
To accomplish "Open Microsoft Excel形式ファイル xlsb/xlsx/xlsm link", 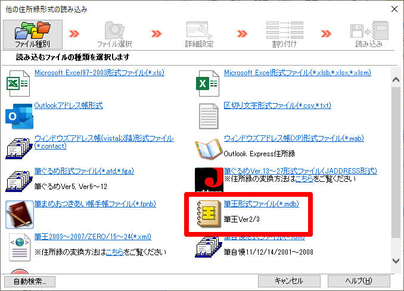I will coord(297,73).
